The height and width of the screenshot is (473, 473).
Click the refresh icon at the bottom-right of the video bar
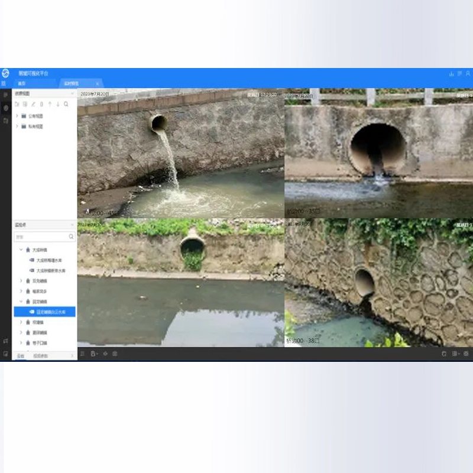(x=444, y=354)
